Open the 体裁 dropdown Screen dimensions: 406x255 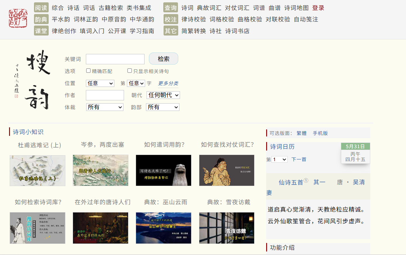105,107
